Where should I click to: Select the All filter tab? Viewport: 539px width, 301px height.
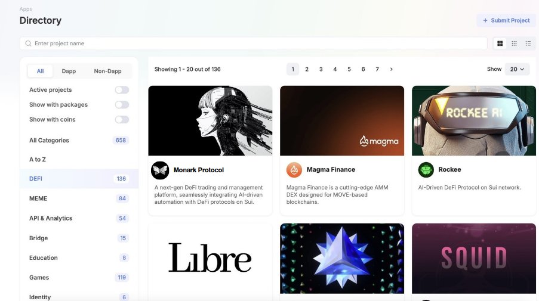(x=40, y=71)
